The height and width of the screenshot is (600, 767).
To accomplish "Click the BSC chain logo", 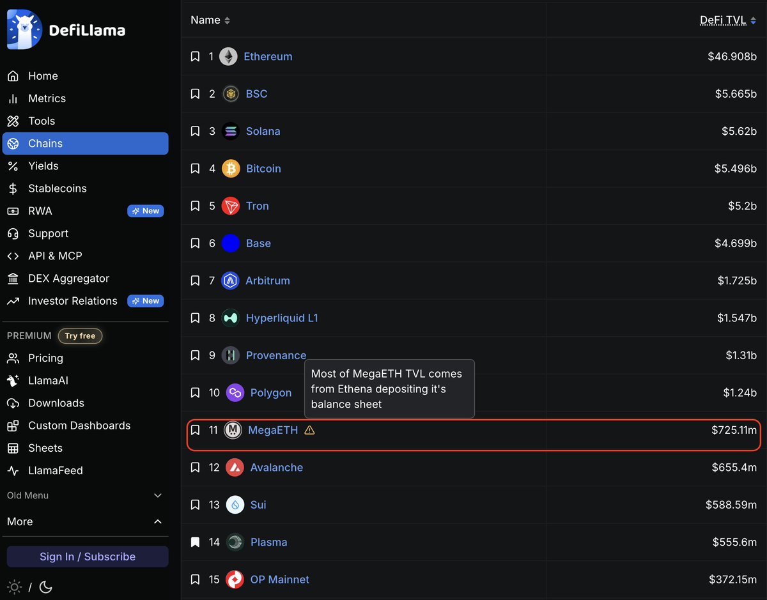I will (231, 94).
